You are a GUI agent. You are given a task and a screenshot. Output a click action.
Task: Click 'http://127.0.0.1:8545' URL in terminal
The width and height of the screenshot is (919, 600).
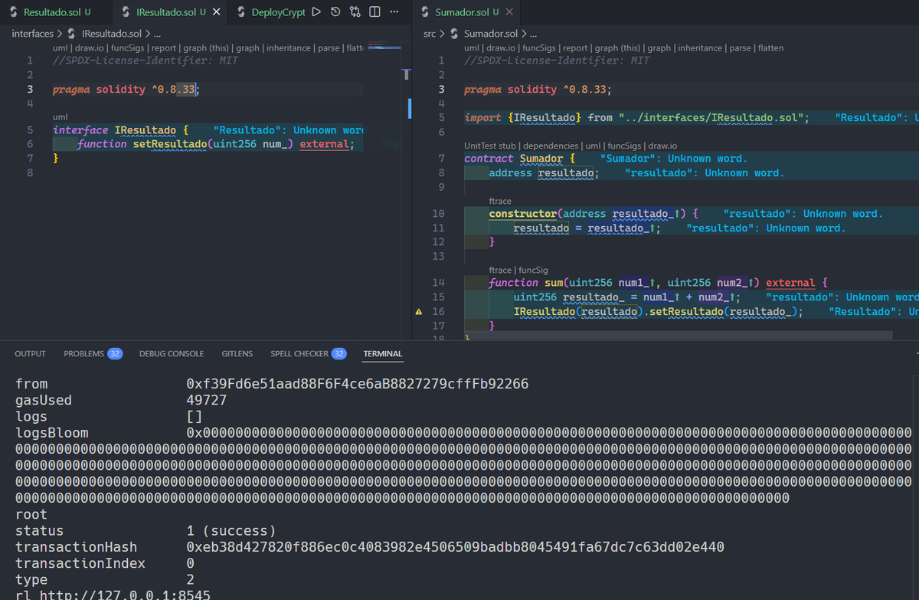point(125,595)
